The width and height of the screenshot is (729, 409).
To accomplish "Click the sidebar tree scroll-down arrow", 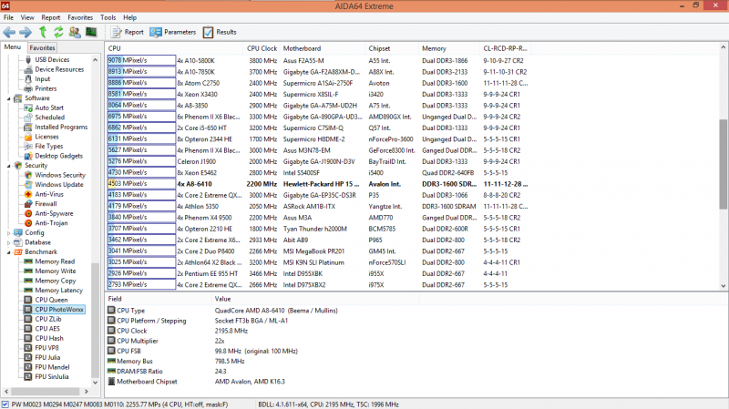I will coord(96,383).
